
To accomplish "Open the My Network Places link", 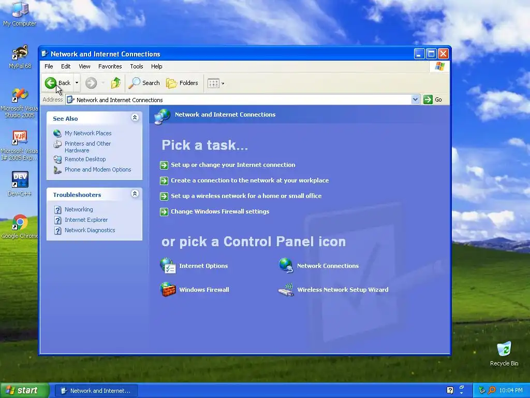I will (88, 133).
